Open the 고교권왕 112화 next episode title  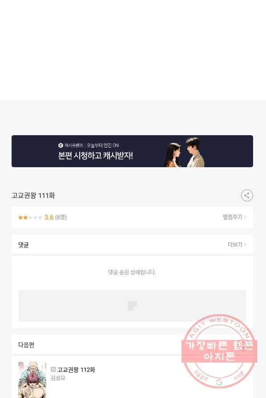click(76, 370)
